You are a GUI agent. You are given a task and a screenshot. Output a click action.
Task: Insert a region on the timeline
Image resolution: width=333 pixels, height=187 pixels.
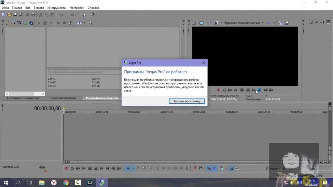(x=201, y=168)
